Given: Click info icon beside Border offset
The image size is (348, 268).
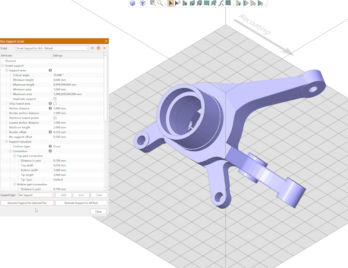Looking at the screenshot, I should (50, 132).
